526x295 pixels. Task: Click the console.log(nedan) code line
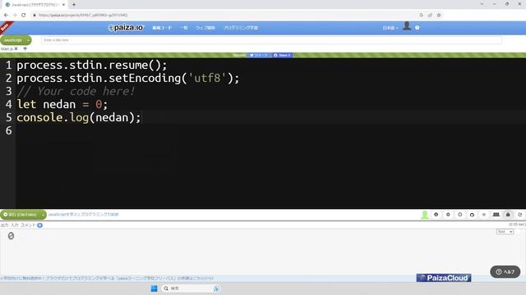click(79, 117)
